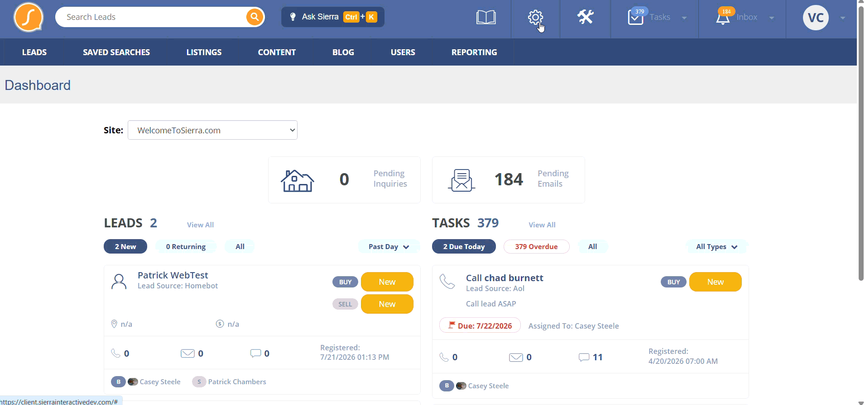The height and width of the screenshot is (405, 865).
Task: Open the REPORTING menu
Action: (474, 52)
